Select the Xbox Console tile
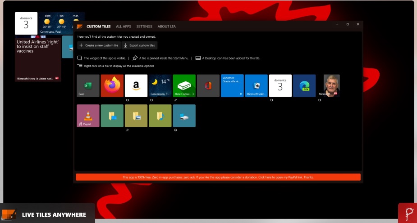The height and width of the screenshot is (223, 417). [x=184, y=85]
